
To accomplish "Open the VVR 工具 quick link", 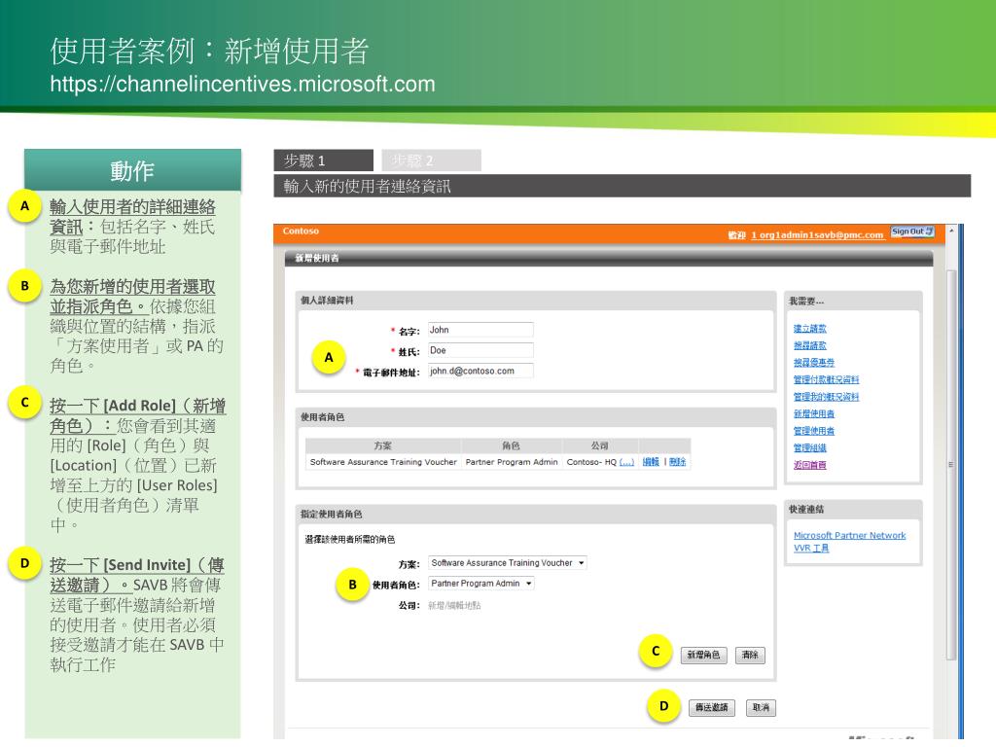I will coord(811,549).
